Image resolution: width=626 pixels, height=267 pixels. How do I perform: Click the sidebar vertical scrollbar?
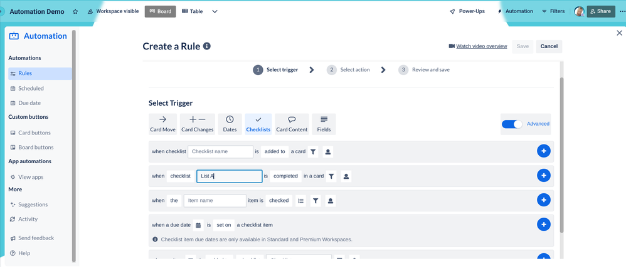[x=73, y=145]
